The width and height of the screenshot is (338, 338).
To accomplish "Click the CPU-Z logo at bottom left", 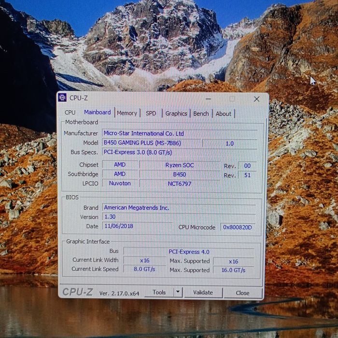I will 78,292.
